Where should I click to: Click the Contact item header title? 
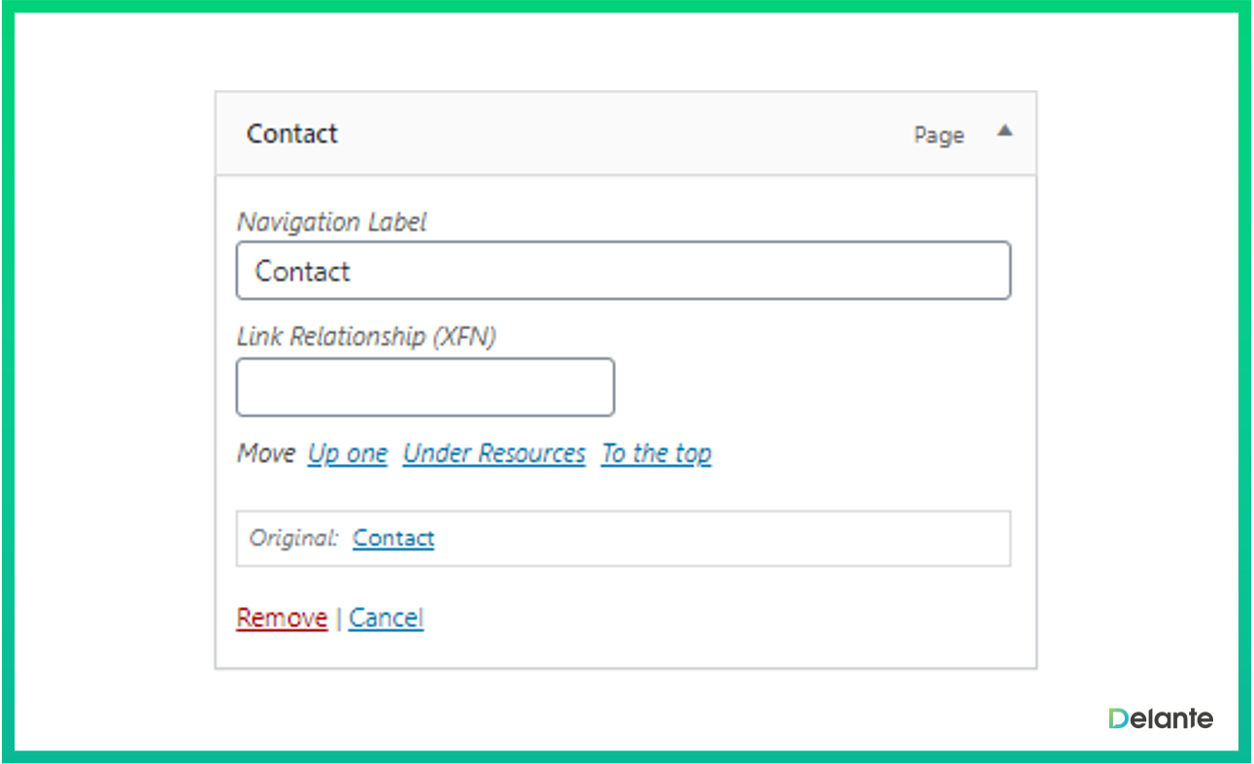pos(291,134)
